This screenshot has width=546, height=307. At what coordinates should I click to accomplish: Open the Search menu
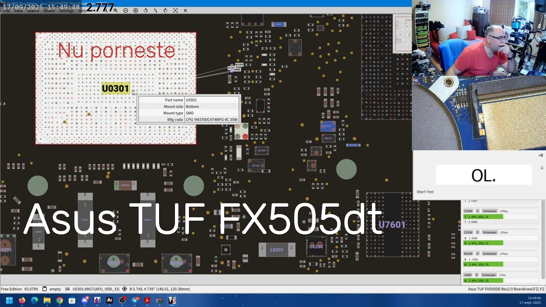[x=33, y=11]
